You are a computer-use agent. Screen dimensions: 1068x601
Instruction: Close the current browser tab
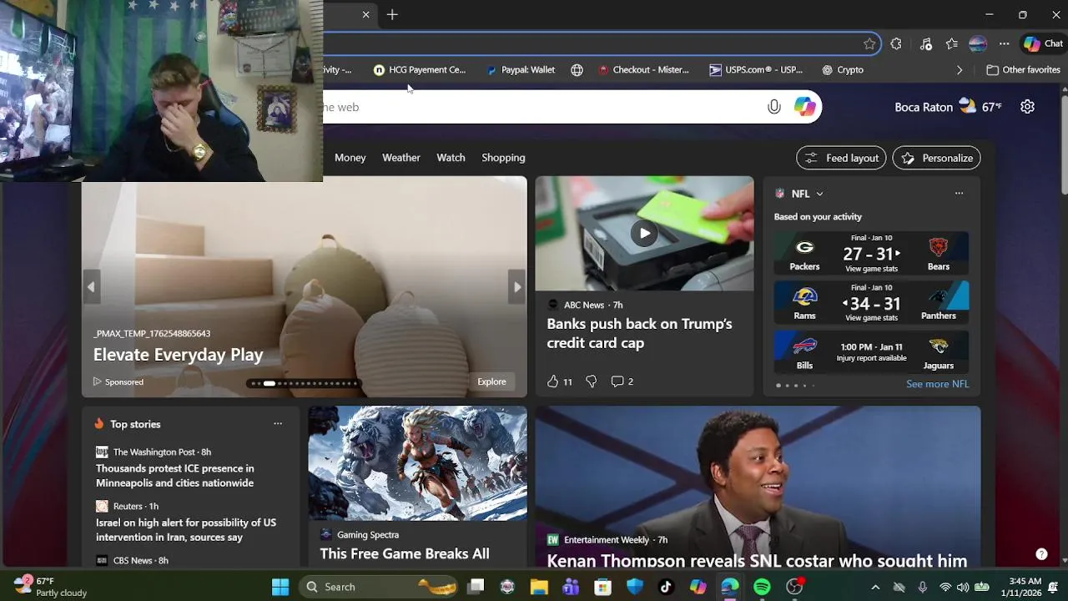point(365,14)
